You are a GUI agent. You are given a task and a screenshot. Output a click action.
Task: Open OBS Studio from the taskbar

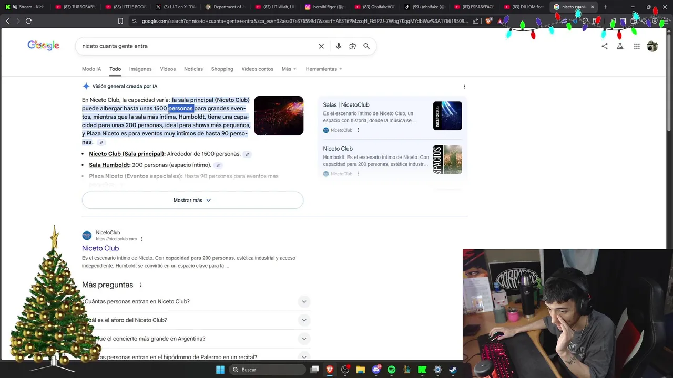[x=345, y=370]
